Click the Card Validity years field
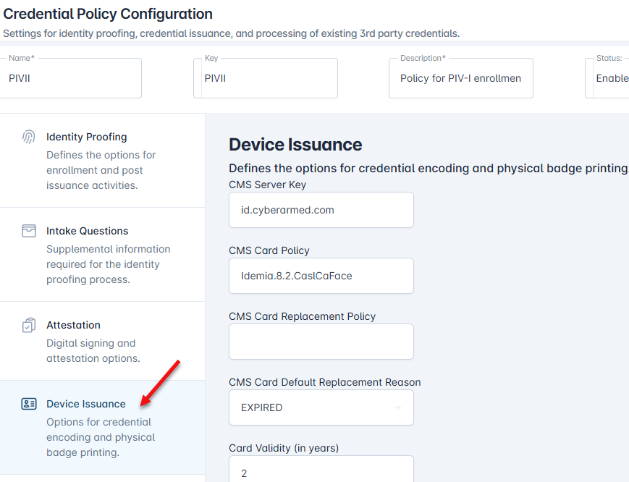The image size is (629, 482). click(x=321, y=472)
